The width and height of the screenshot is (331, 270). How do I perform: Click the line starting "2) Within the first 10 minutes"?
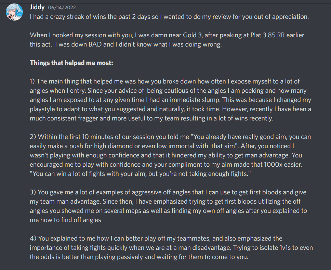coord(170,137)
